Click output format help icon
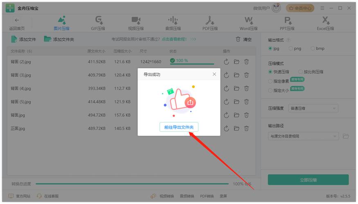The image size is (358, 204). click(288, 40)
